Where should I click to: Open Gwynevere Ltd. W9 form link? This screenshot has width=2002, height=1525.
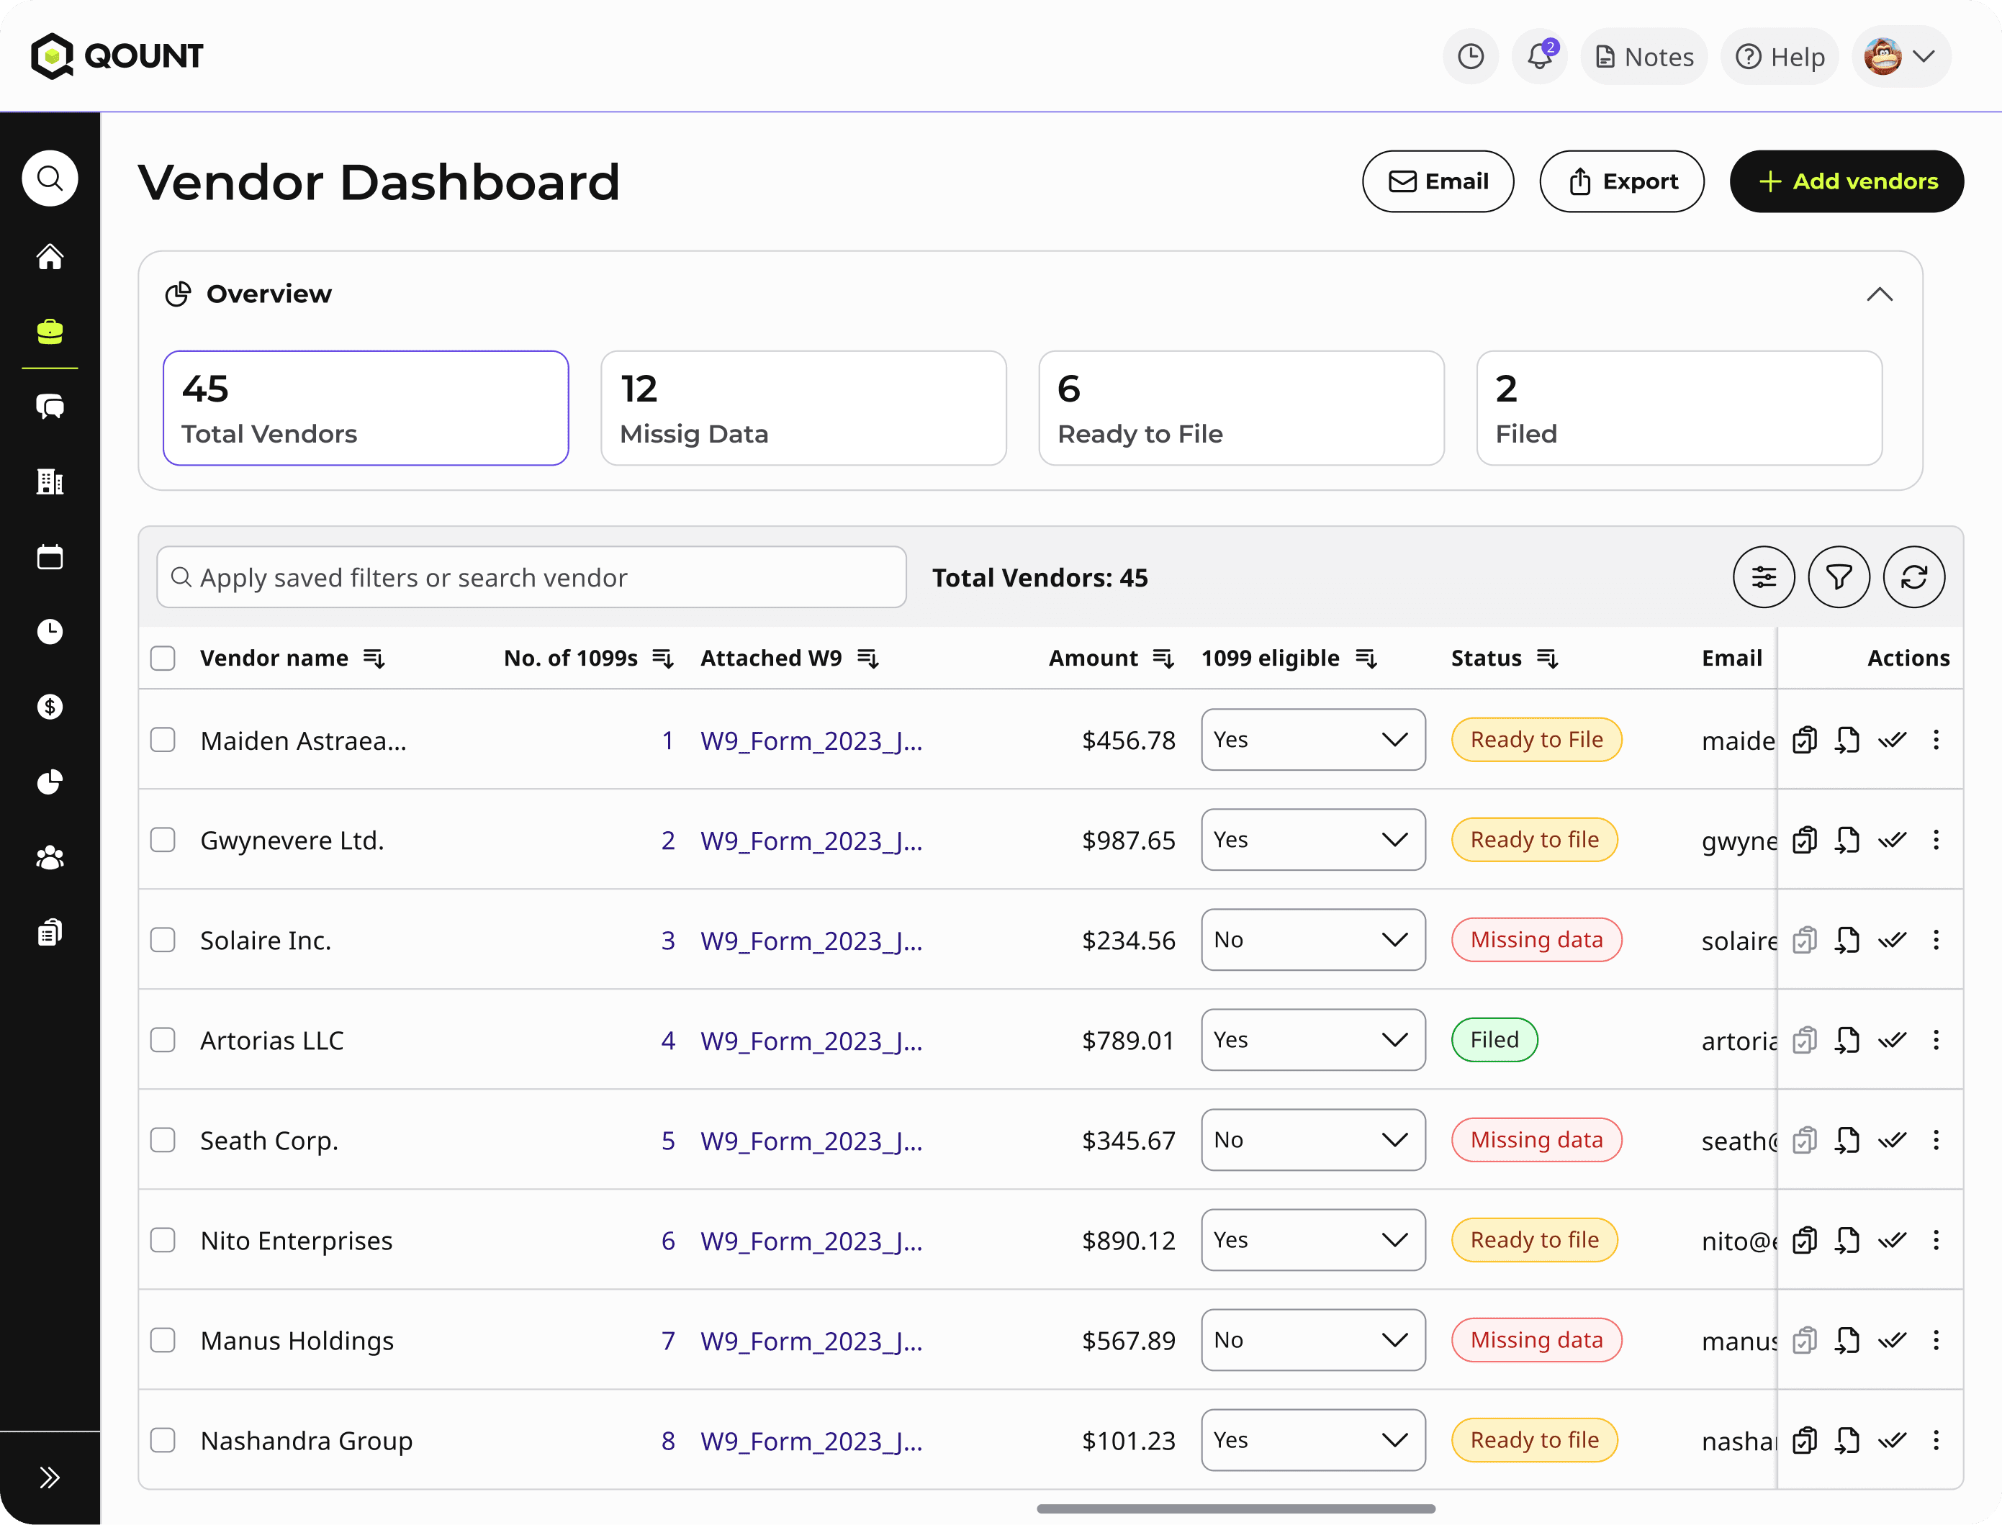click(x=811, y=841)
